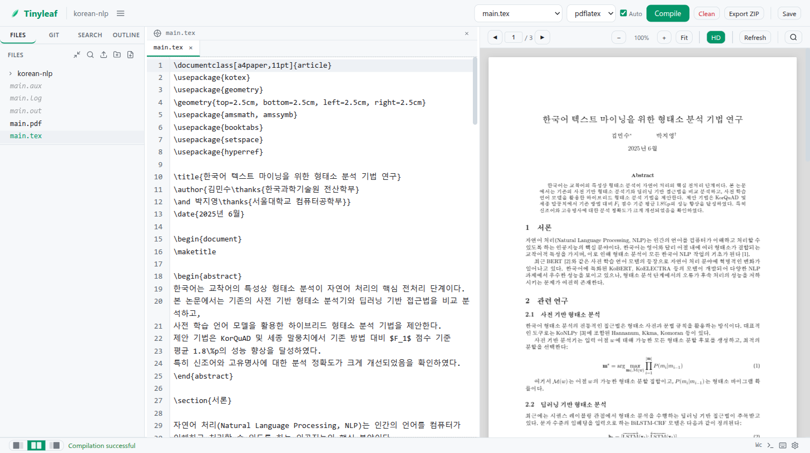Switch to the GIT tab
Image resolution: width=810 pixels, height=453 pixels.
54,35
